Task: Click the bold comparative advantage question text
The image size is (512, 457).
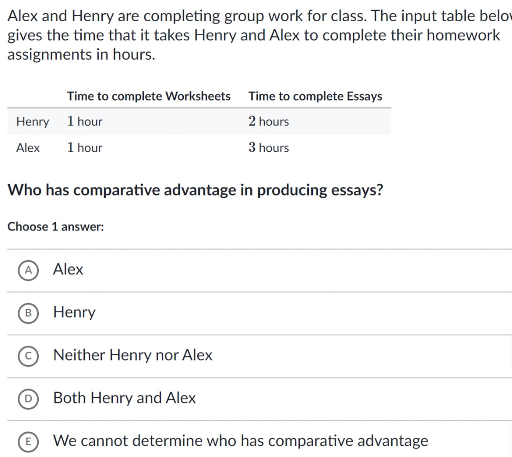Action: click(195, 190)
